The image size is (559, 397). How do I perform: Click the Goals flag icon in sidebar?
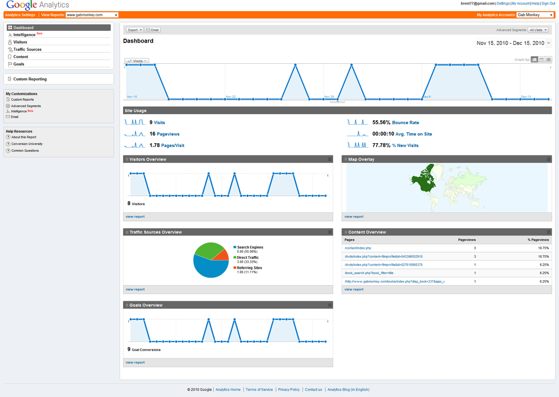(10, 64)
